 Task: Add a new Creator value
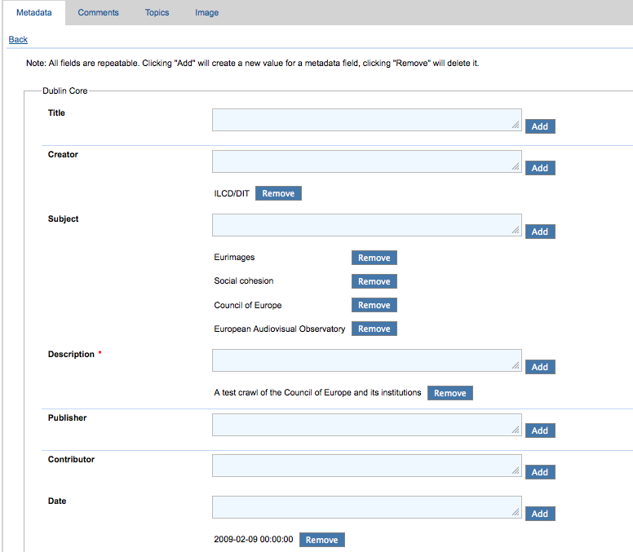click(x=539, y=167)
